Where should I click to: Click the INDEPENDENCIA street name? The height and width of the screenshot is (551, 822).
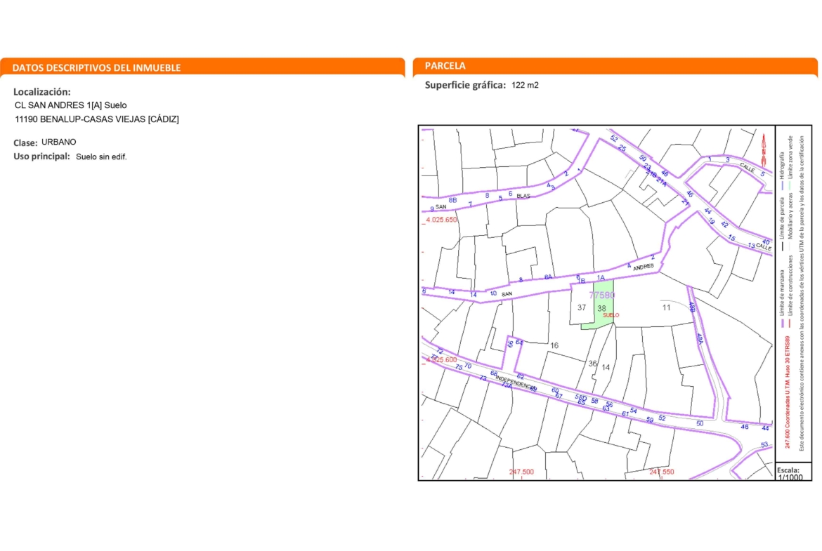coord(515,383)
